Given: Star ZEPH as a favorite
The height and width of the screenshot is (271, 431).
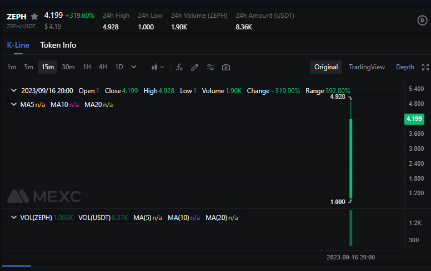Looking at the screenshot, I should pyautogui.click(x=34, y=17).
